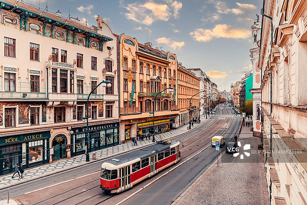Click the blue parking sign
Image resolution: width=307 pixels, height=205 pixels.
coord(218,144)
